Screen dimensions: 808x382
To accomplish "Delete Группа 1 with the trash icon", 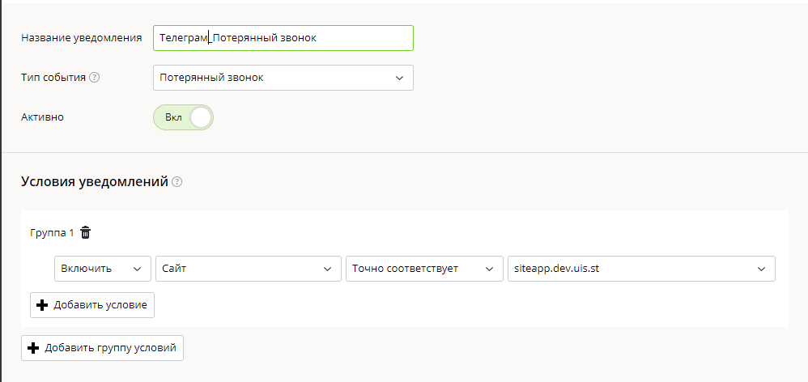I will click(x=86, y=233).
